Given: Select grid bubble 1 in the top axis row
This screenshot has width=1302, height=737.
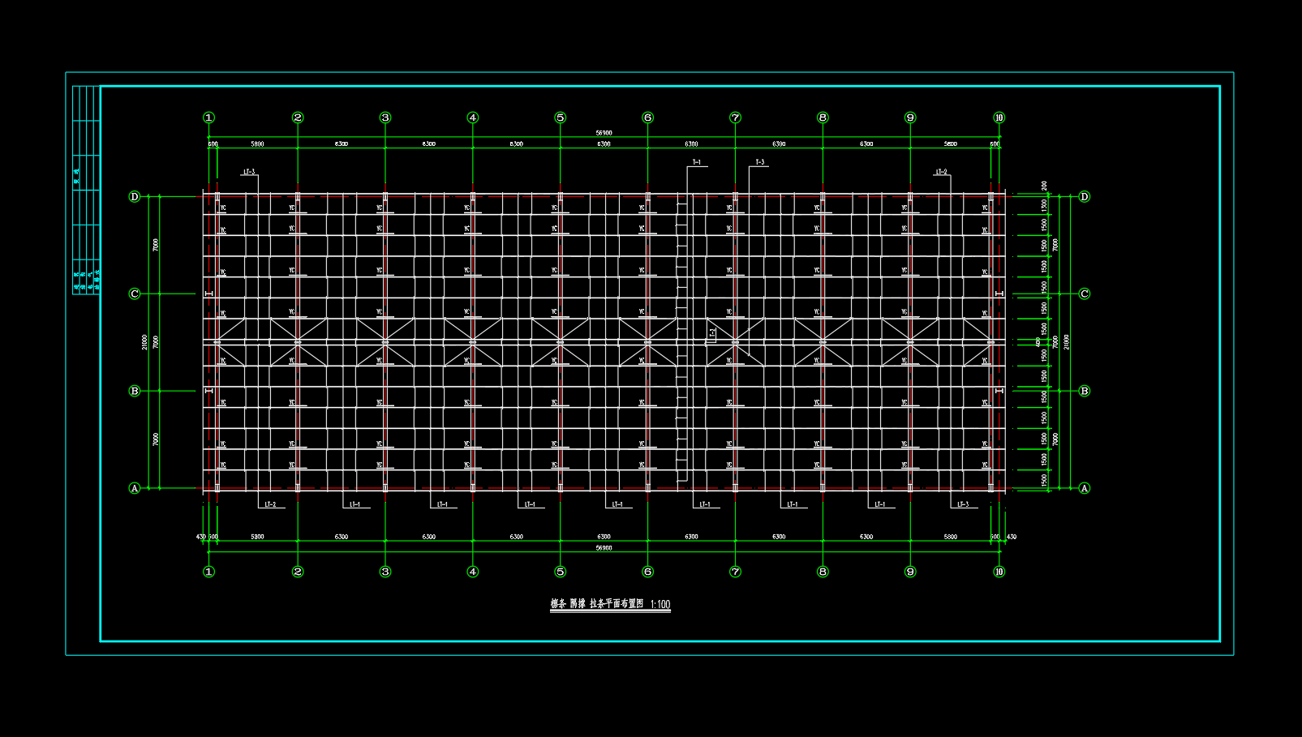Looking at the screenshot, I should 208,118.
